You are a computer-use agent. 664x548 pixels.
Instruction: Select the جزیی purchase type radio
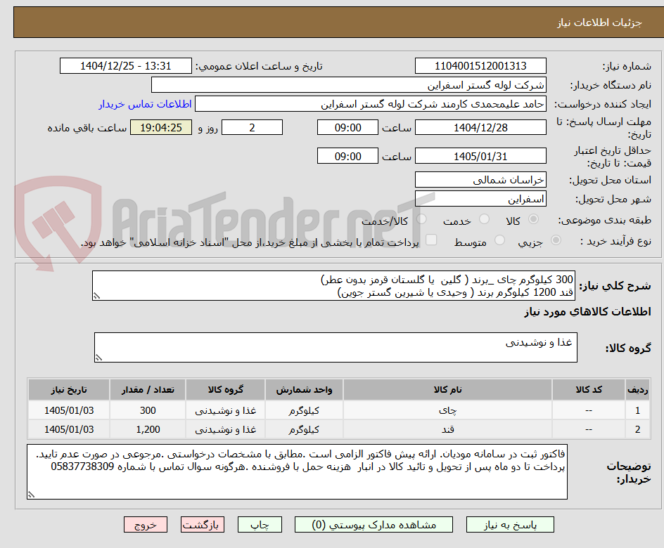(x=556, y=240)
